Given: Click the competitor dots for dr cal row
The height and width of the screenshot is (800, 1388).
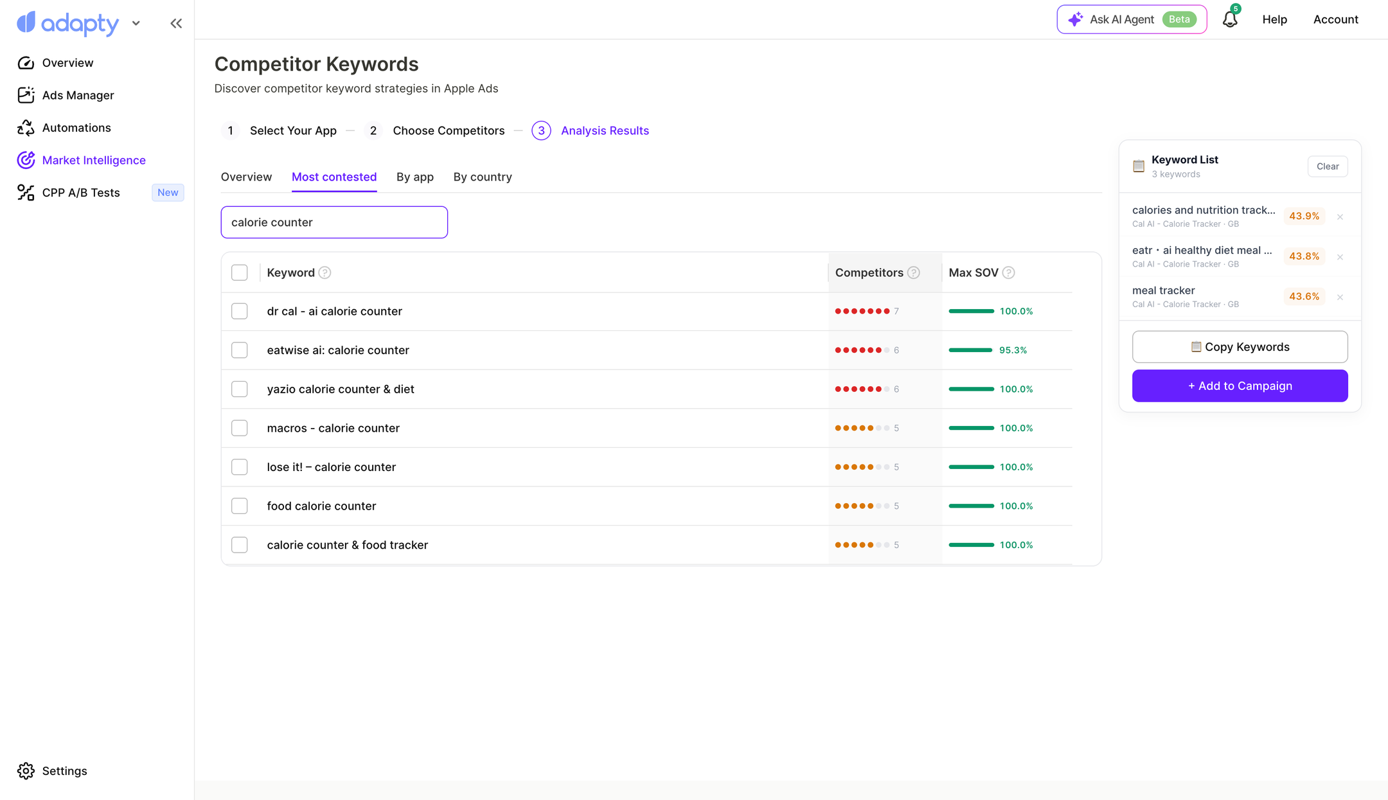Looking at the screenshot, I should 862,311.
